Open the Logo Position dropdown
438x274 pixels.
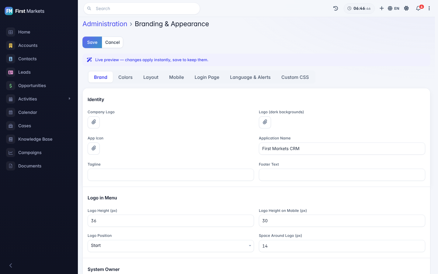171,246
